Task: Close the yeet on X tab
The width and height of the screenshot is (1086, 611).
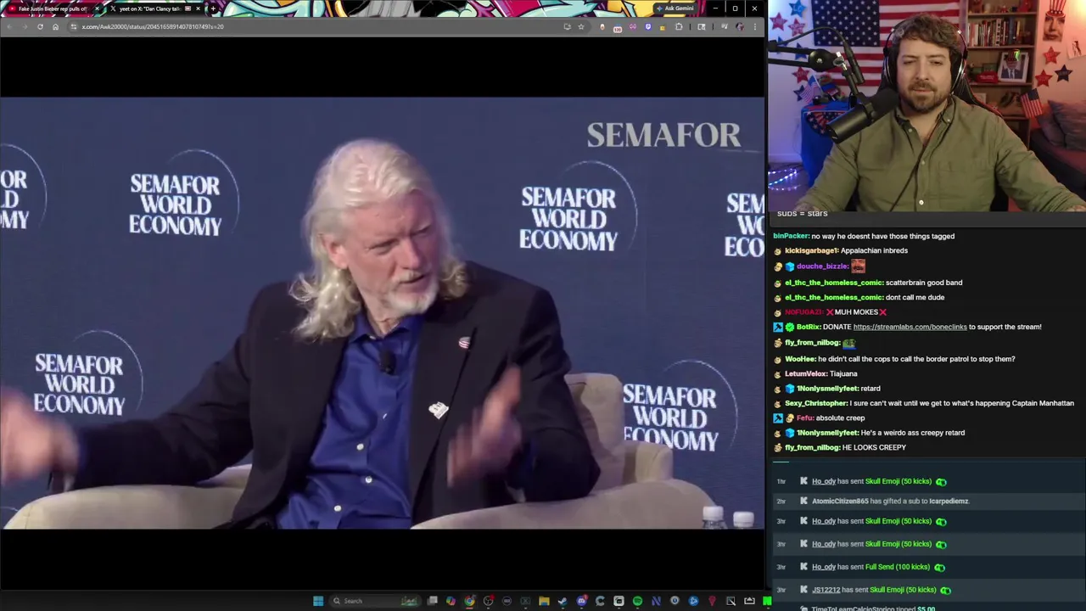Action: (199, 8)
